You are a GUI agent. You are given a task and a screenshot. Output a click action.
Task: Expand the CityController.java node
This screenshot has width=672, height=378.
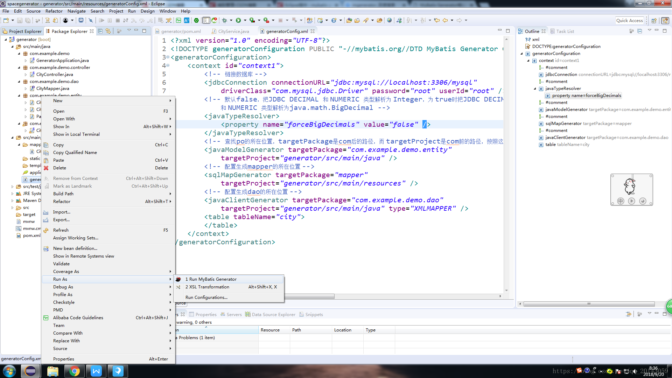pos(26,75)
